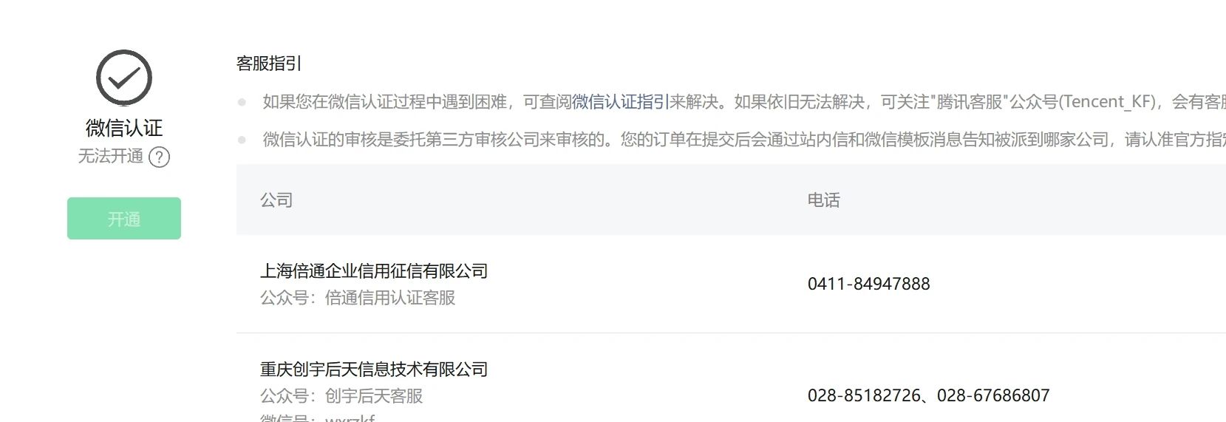Click the green 开通 button
Image resolution: width=1226 pixels, height=422 pixels.
coord(124,218)
